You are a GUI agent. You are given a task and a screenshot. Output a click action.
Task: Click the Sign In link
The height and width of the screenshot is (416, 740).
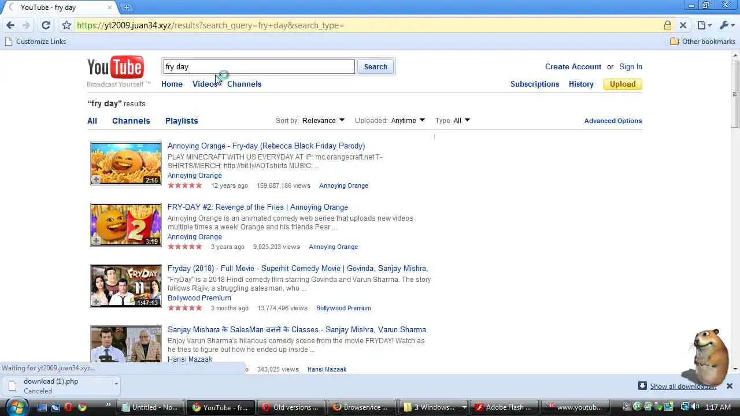pos(631,67)
